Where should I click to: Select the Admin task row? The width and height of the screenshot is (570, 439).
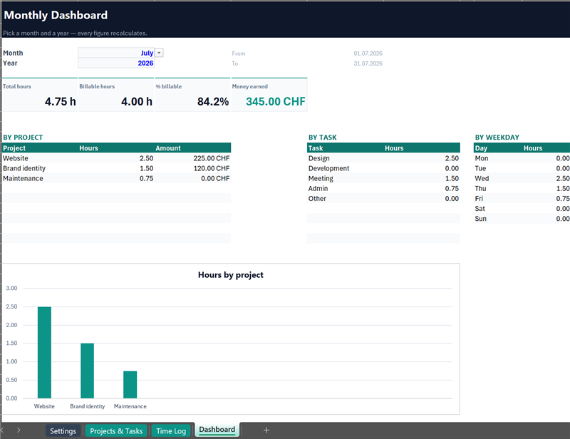(x=383, y=188)
